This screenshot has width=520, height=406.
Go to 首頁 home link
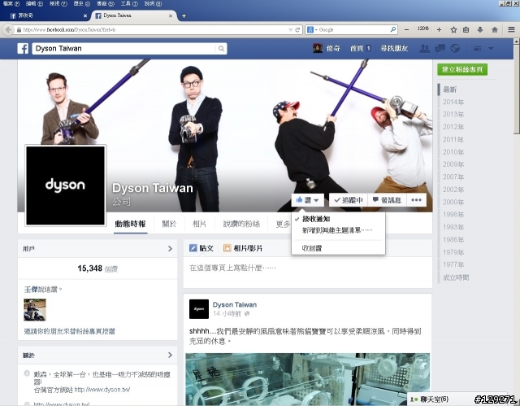tap(357, 49)
